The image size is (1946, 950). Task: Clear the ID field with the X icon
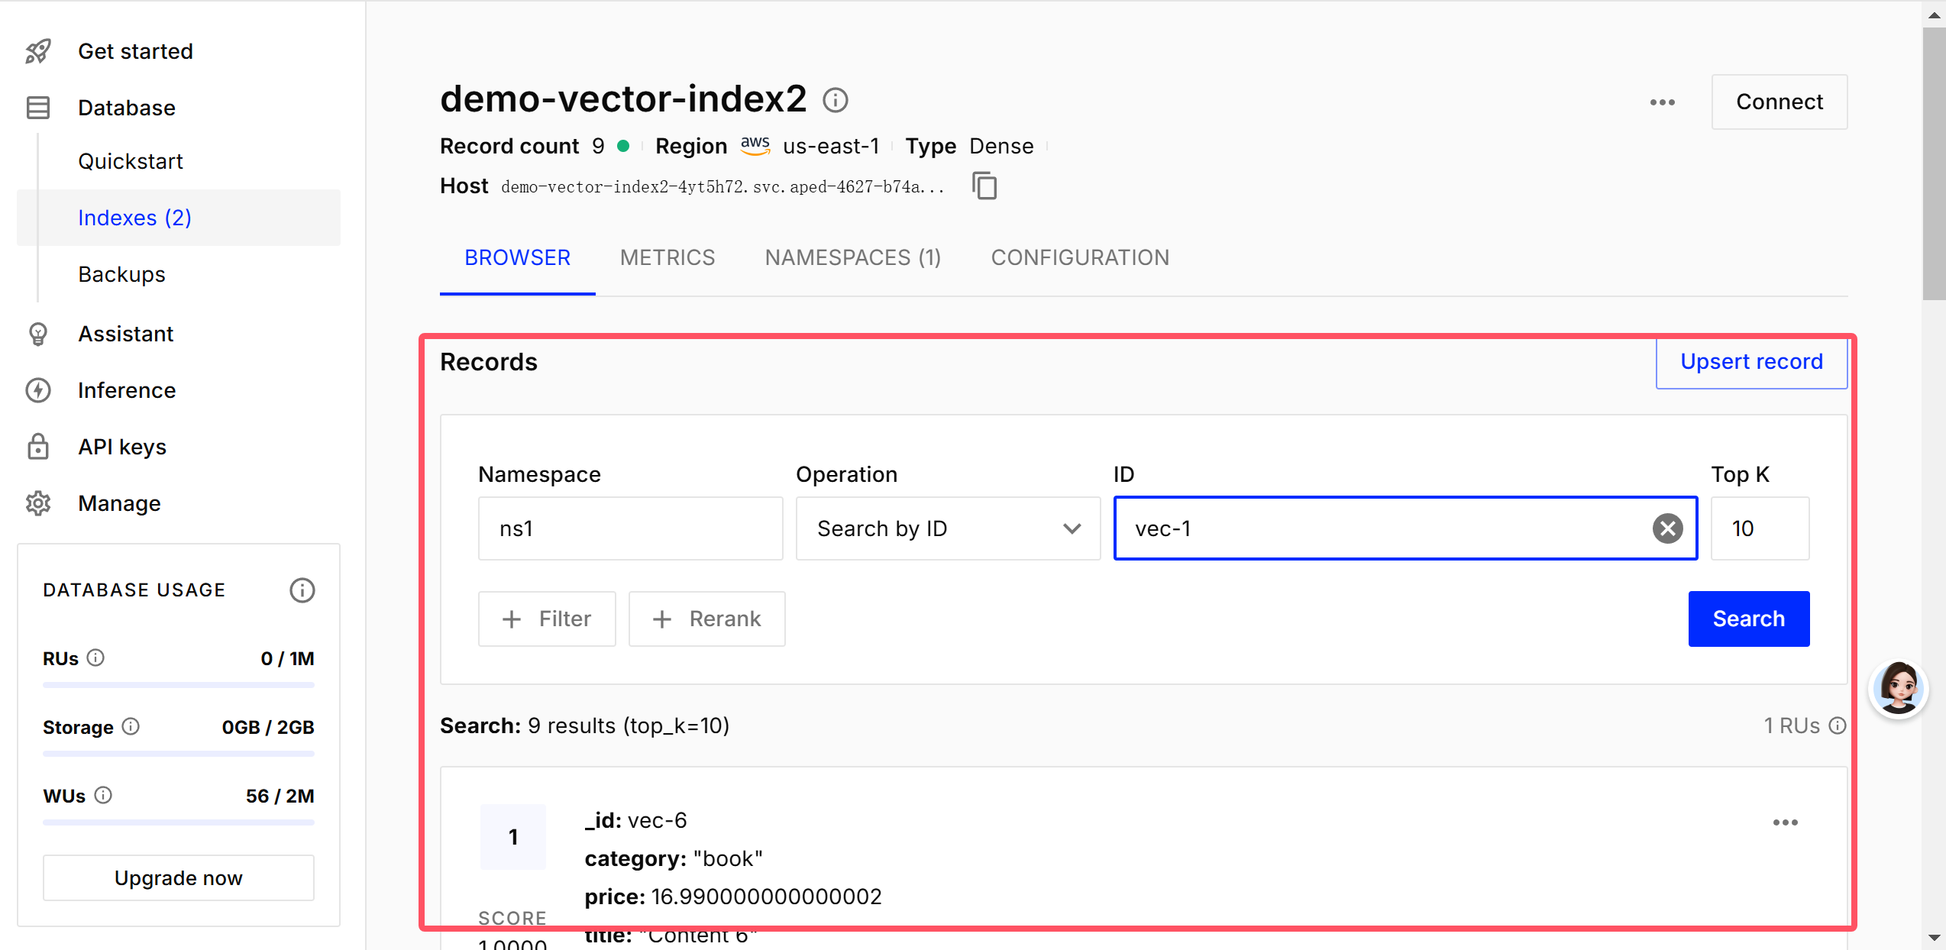click(x=1667, y=528)
